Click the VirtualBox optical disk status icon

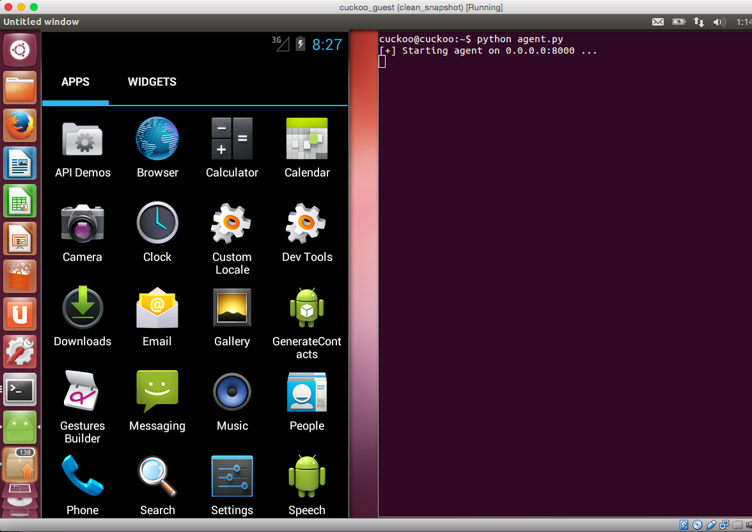coord(697,525)
